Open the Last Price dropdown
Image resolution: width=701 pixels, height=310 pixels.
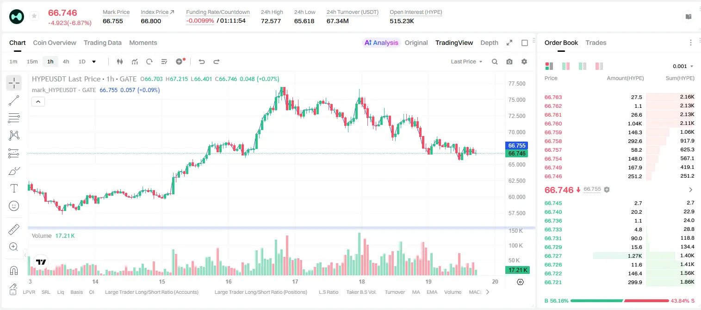pyautogui.click(x=466, y=62)
